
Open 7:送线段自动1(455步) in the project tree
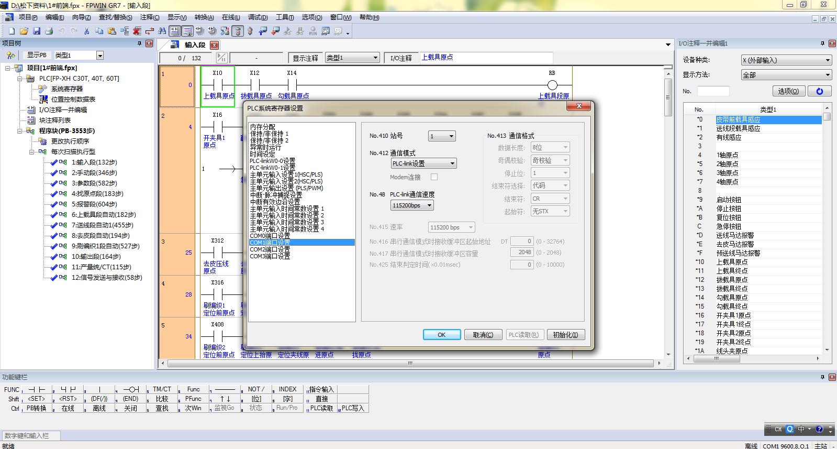102,225
